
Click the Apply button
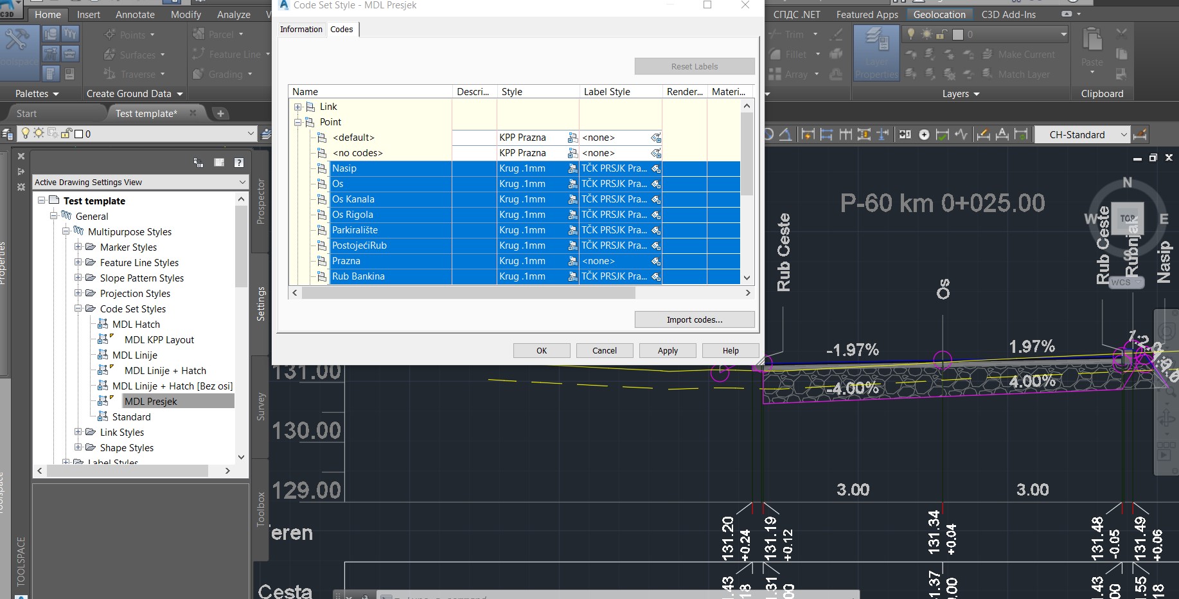pos(667,350)
